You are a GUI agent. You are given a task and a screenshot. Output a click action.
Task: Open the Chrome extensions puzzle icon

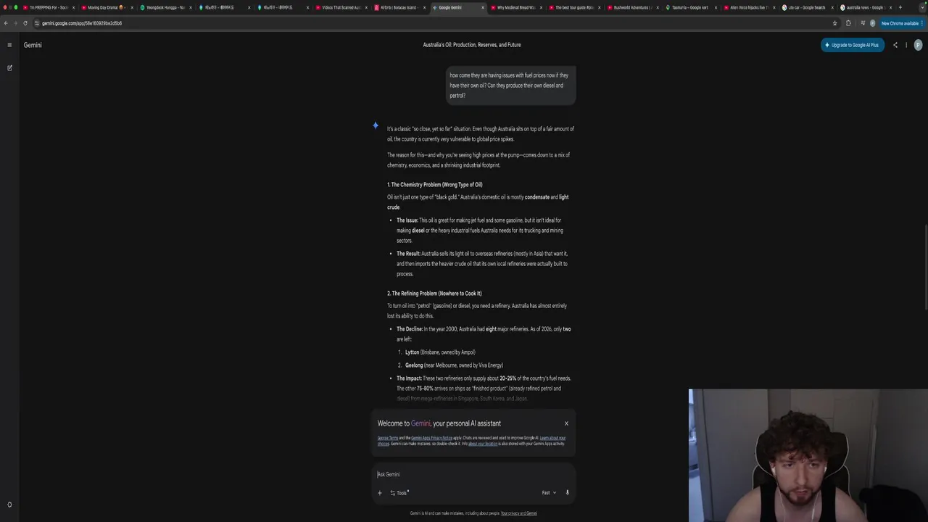(848, 23)
